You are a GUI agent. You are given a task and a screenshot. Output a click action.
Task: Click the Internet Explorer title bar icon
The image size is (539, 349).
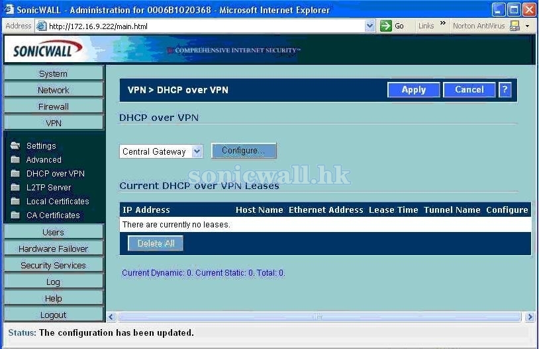8,9
